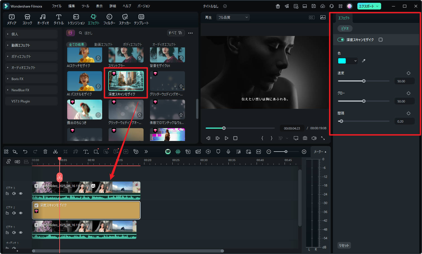Select the AI パステルモザイク effect thumbnail
422x254 pixels.
pyautogui.click(x=85, y=81)
